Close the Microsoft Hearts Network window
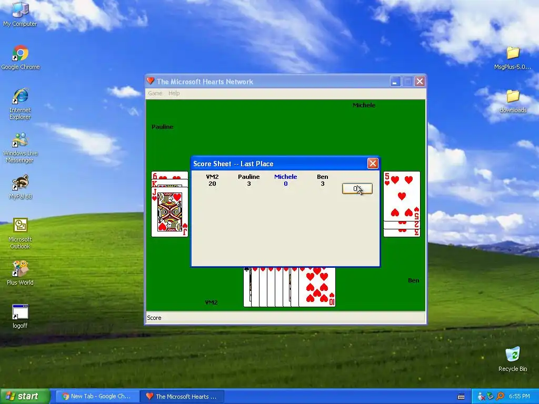539x404 pixels. [x=420, y=82]
